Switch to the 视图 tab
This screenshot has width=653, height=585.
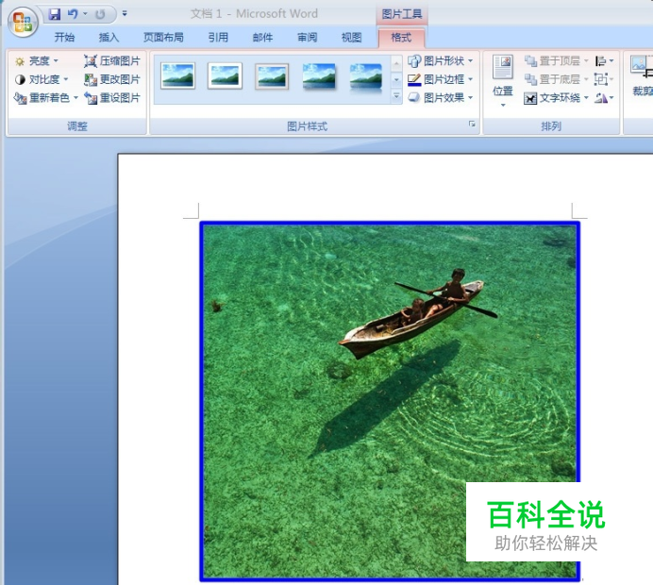click(x=351, y=38)
